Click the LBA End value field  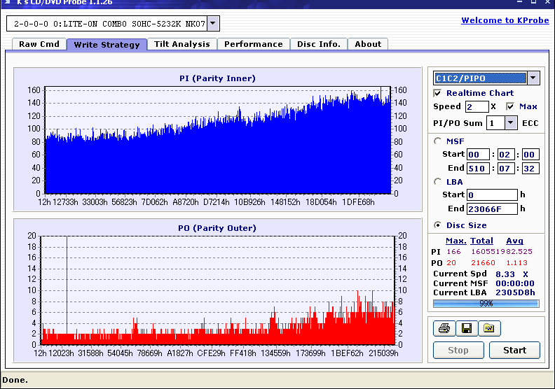[x=492, y=208]
